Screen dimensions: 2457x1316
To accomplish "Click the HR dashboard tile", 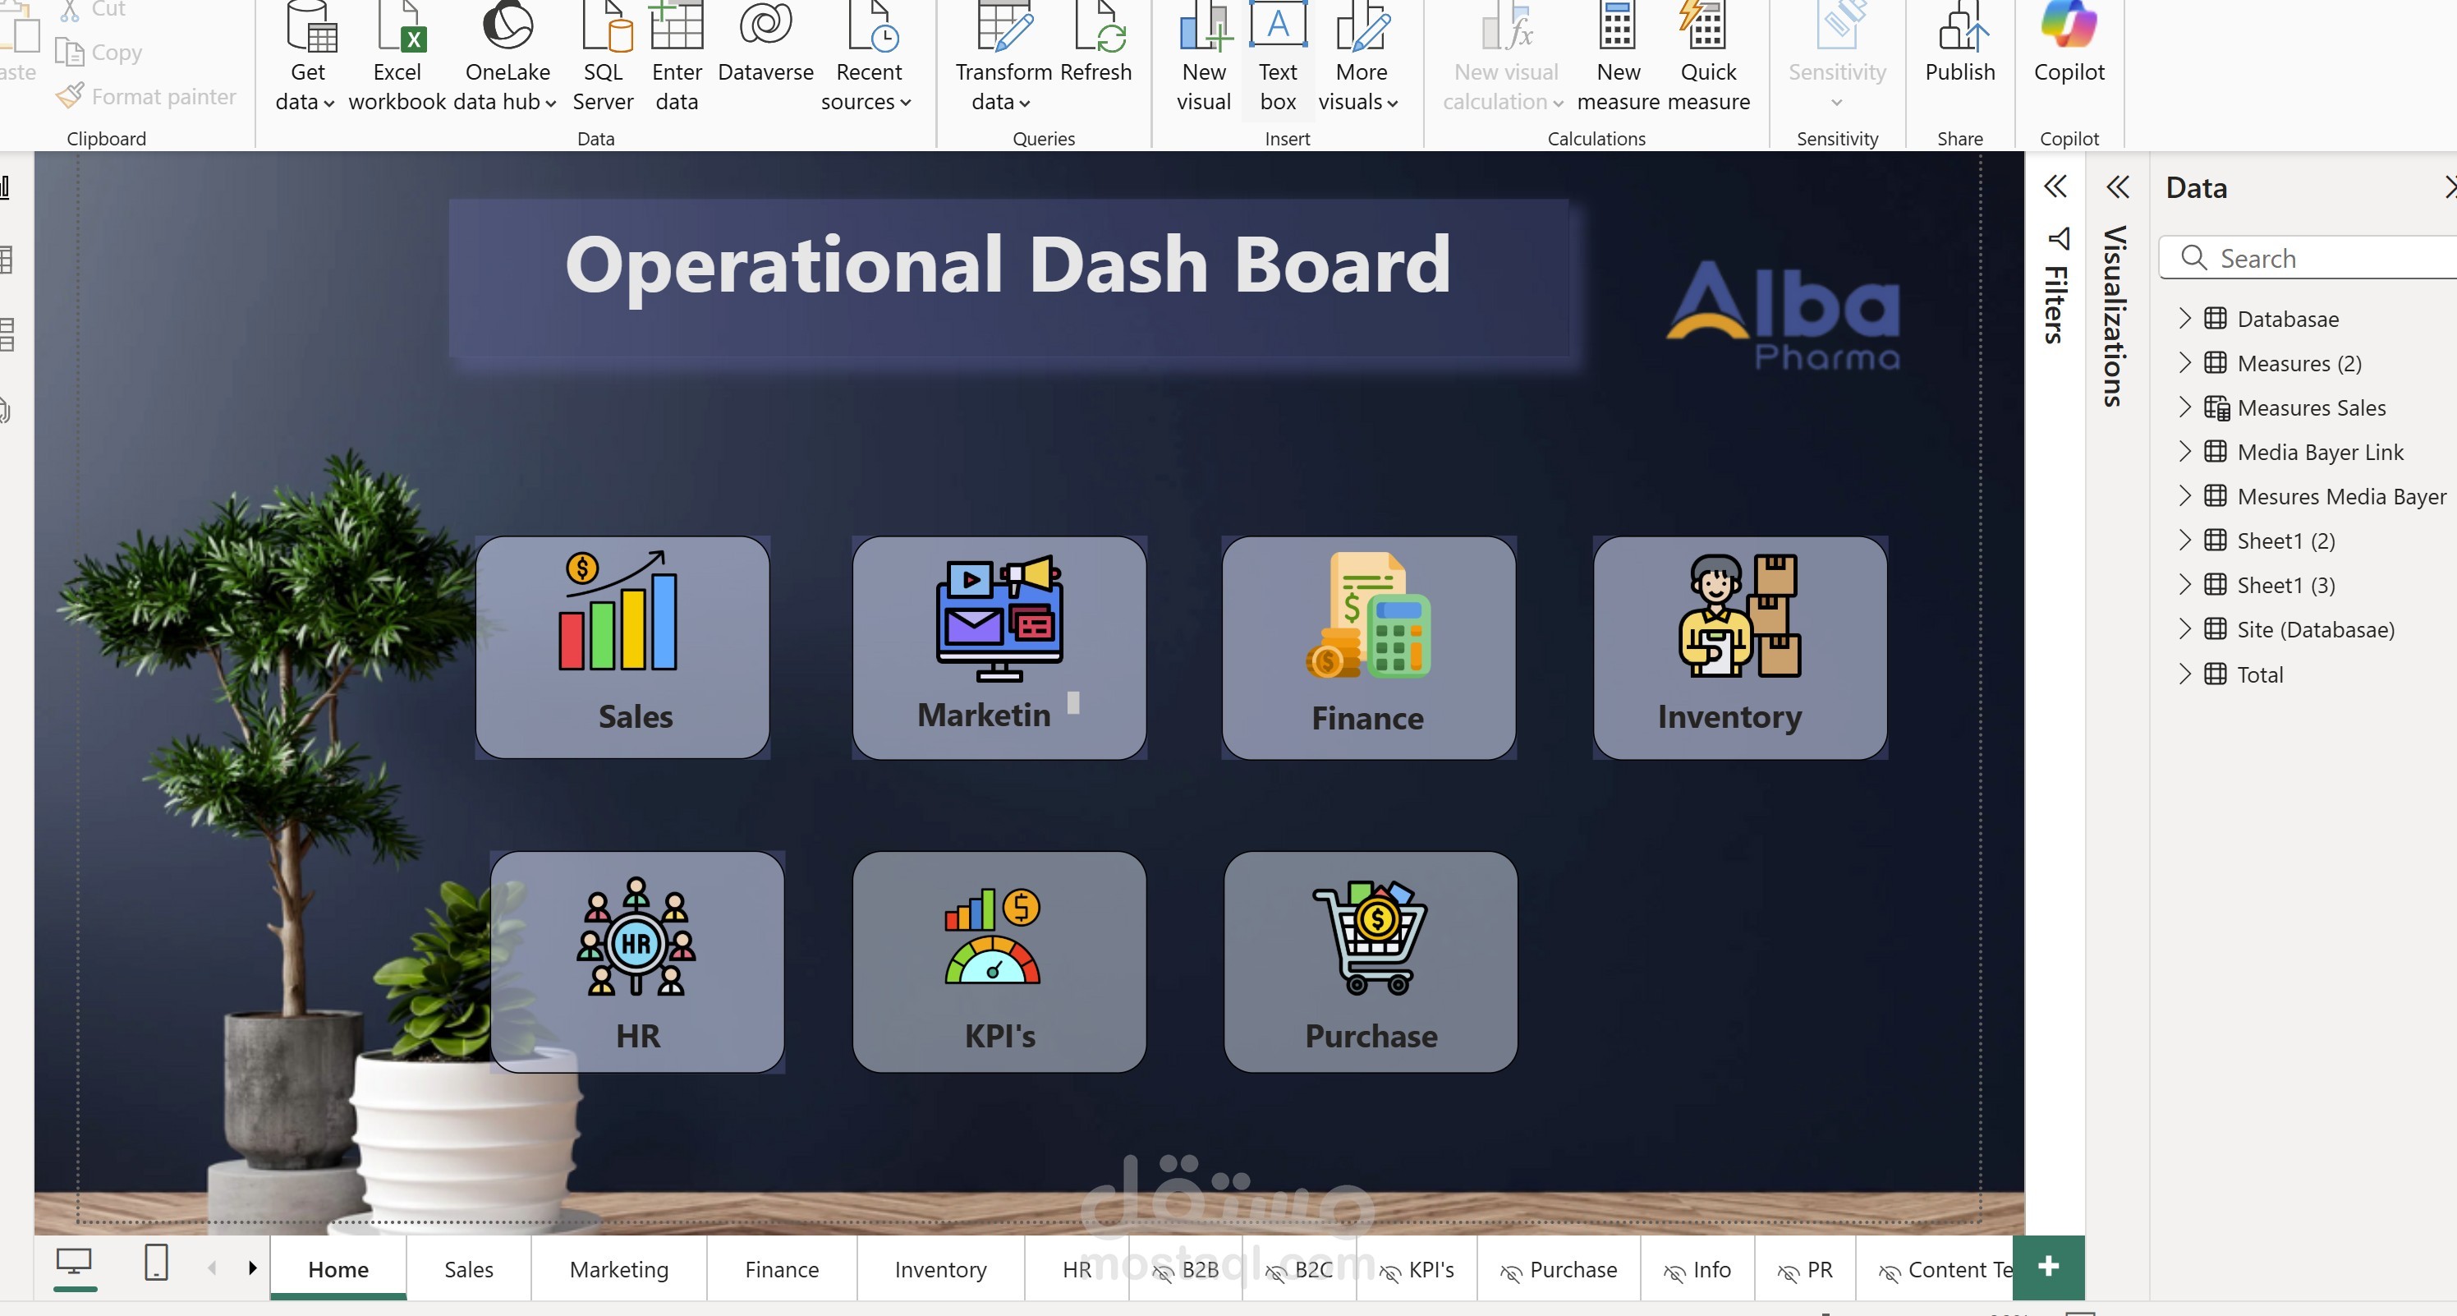I will click(637, 962).
